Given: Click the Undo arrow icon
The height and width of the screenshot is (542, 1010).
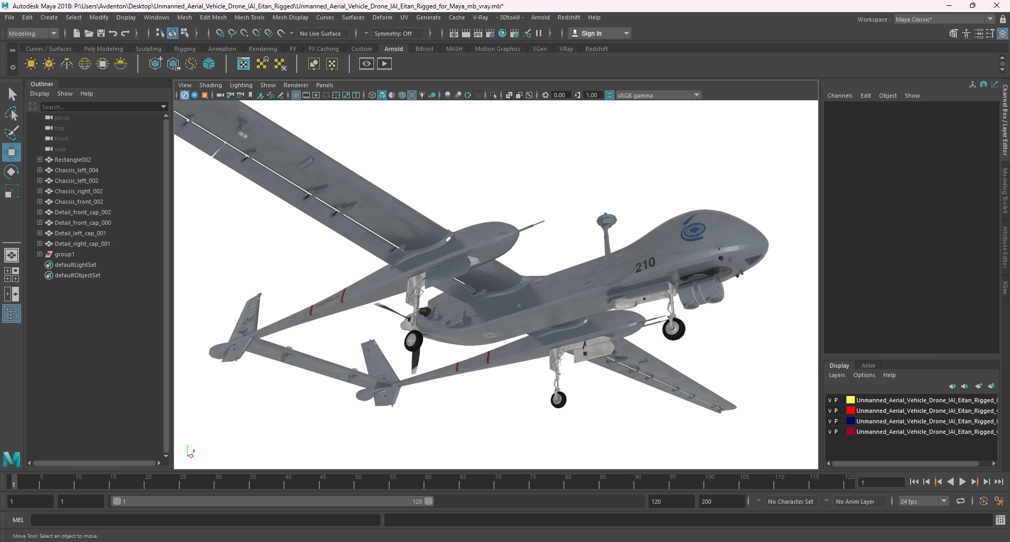Looking at the screenshot, I should [113, 33].
